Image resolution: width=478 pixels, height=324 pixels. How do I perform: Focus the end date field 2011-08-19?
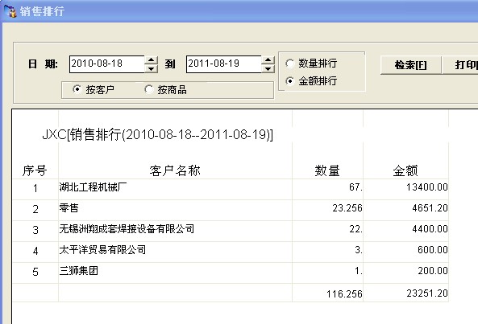pyautogui.click(x=224, y=64)
